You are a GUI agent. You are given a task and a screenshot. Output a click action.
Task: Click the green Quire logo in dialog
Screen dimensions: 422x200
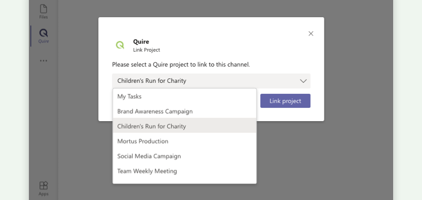(120, 45)
